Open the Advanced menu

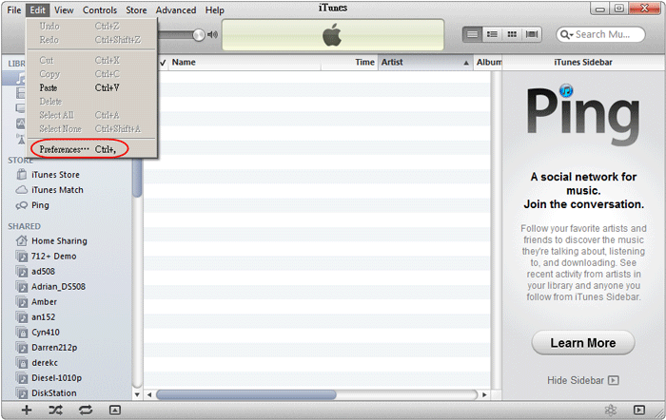tap(176, 10)
